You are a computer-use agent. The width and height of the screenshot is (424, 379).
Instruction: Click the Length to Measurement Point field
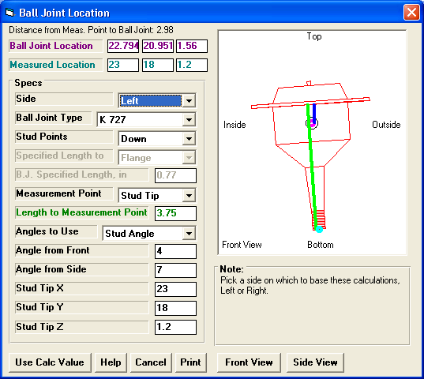pos(175,213)
